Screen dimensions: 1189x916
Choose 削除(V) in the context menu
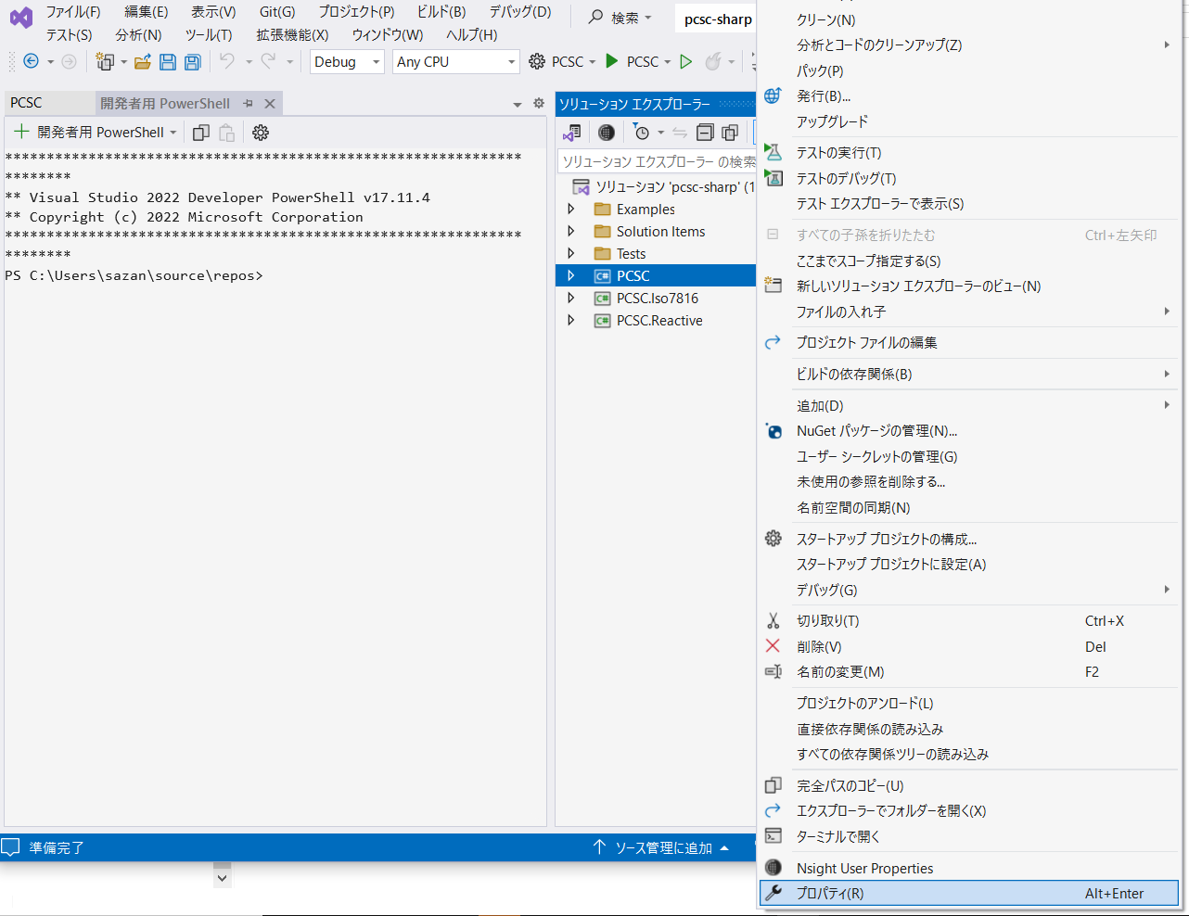pyautogui.click(x=968, y=647)
